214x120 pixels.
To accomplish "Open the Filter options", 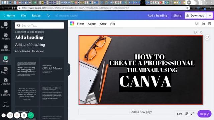I will point(80,24).
